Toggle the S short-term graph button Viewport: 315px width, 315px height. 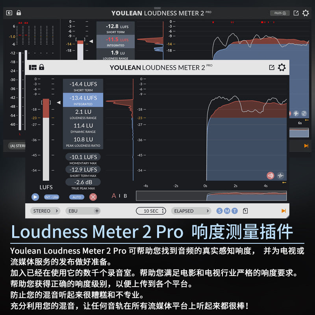point(219,211)
